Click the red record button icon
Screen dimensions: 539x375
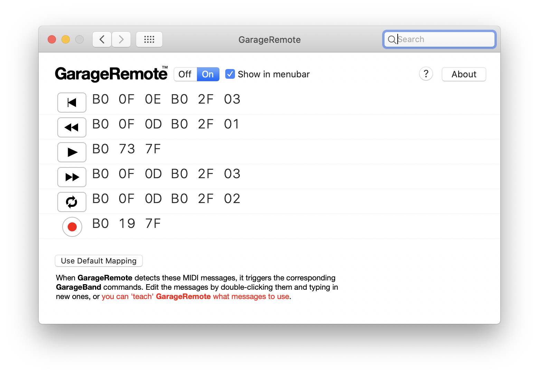pyautogui.click(x=72, y=227)
